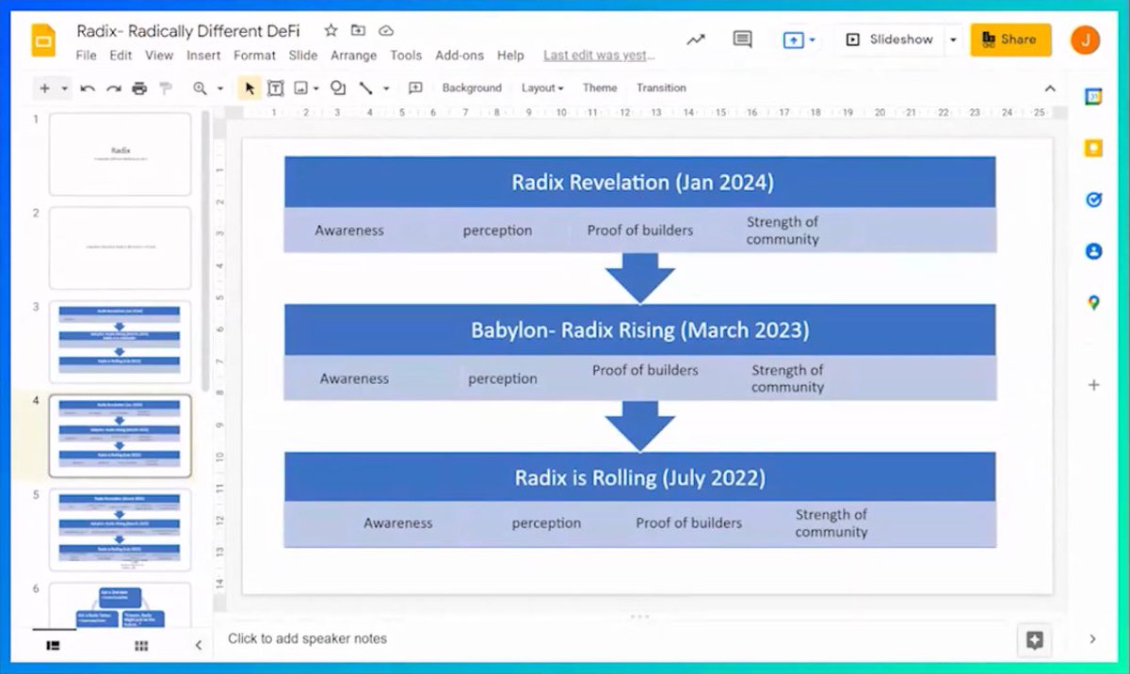Click the plus New slide button

click(x=44, y=88)
